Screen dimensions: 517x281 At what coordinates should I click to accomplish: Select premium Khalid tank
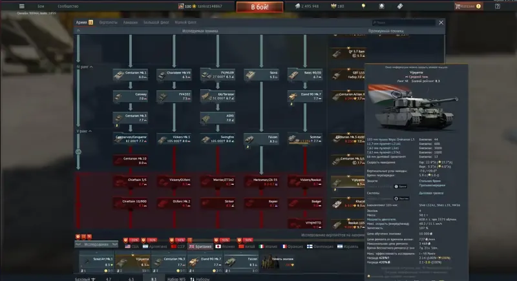tap(348, 203)
